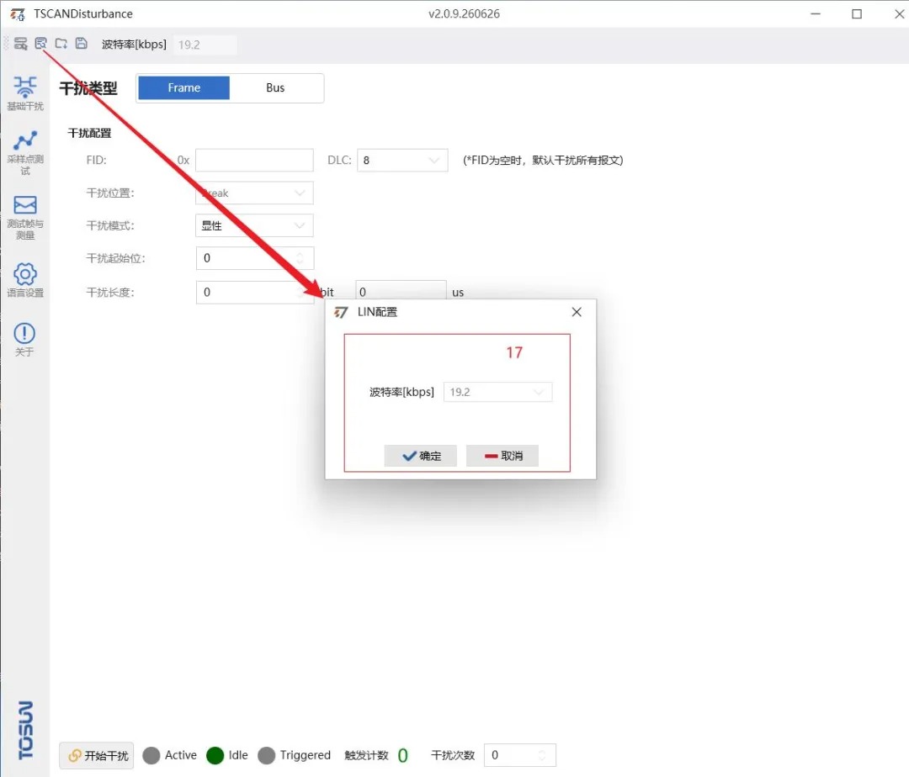Click the TSCANDisturbance app icon in the title bar
Image resolution: width=909 pixels, height=777 pixels.
(18, 14)
